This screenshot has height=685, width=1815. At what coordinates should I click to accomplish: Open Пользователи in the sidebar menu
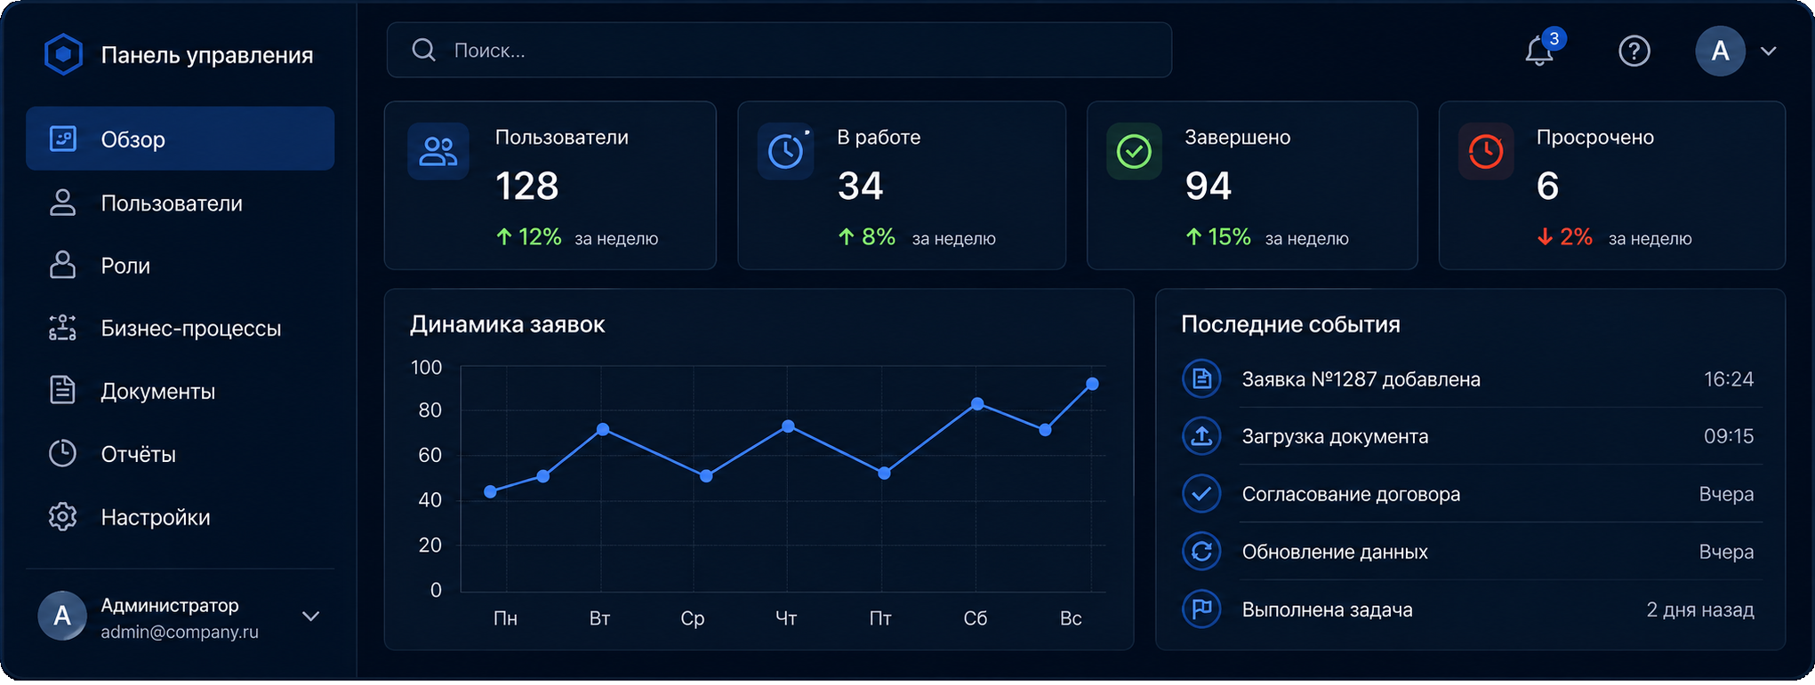[181, 203]
